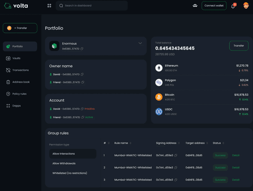The width and height of the screenshot is (253, 191).
Task: Click the Volta logo
Action: pos(16,6)
